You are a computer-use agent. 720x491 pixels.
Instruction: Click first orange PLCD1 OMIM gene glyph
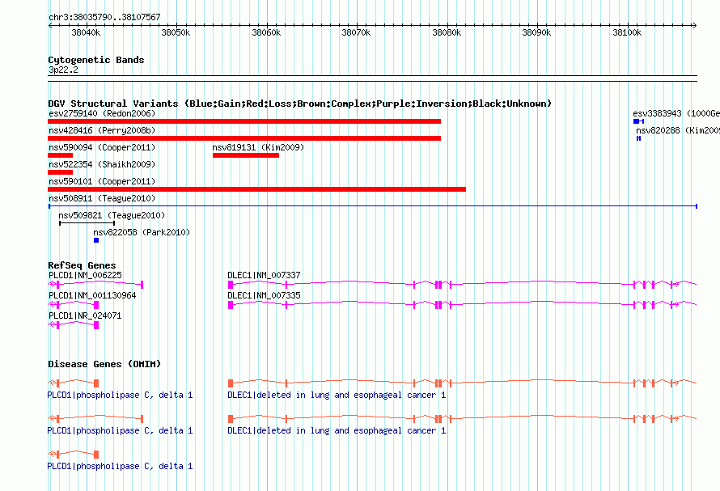click(73, 383)
